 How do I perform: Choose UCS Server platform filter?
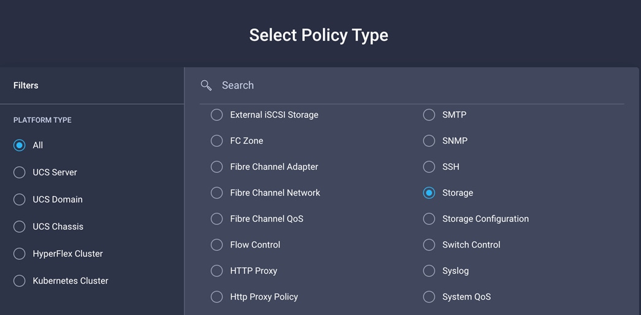click(19, 172)
